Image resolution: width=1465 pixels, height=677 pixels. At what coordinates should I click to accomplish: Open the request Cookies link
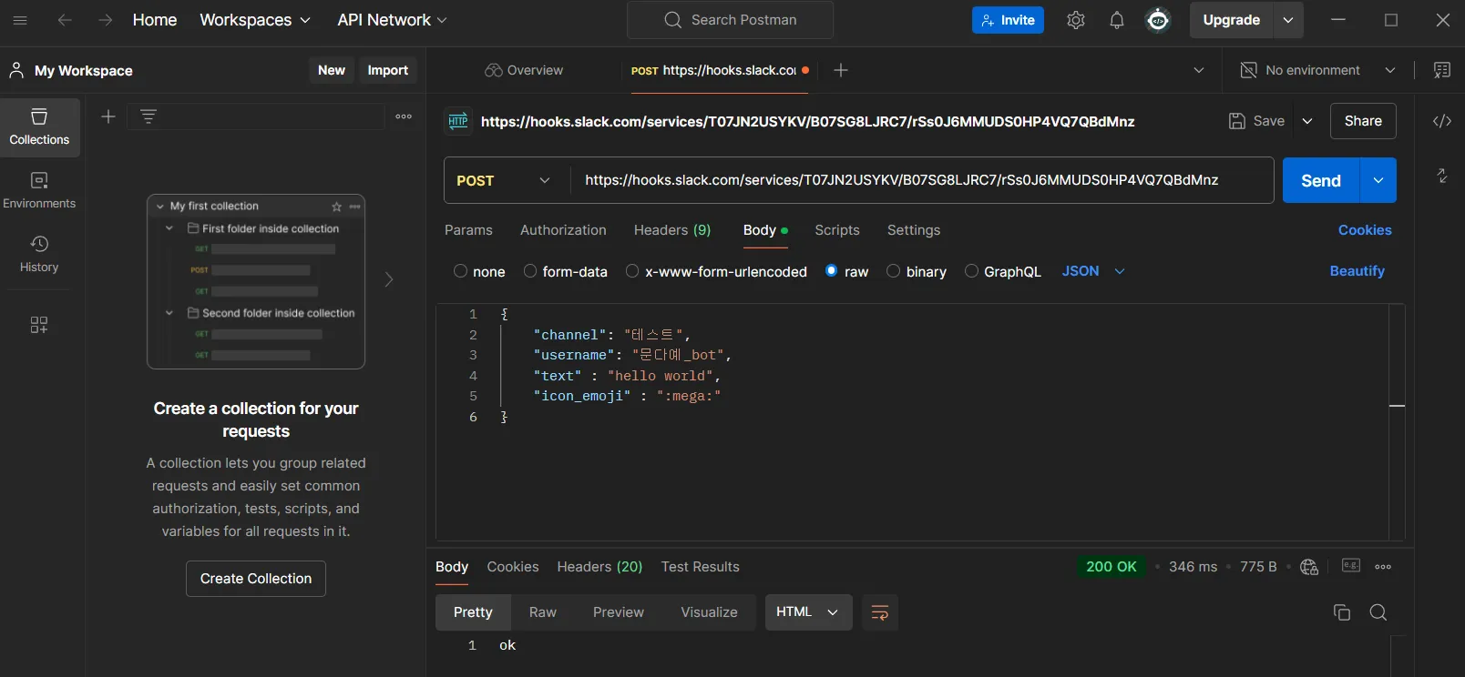click(1365, 230)
